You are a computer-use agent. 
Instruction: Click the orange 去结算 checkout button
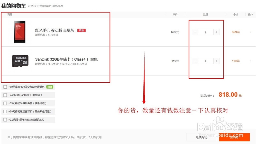click(x=234, y=137)
